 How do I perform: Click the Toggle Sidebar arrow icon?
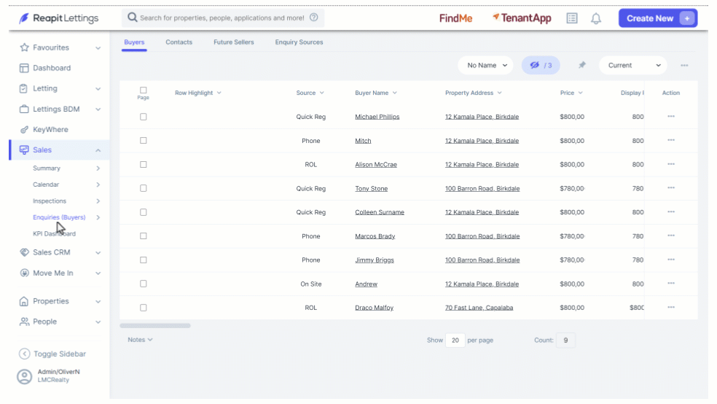click(24, 354)
